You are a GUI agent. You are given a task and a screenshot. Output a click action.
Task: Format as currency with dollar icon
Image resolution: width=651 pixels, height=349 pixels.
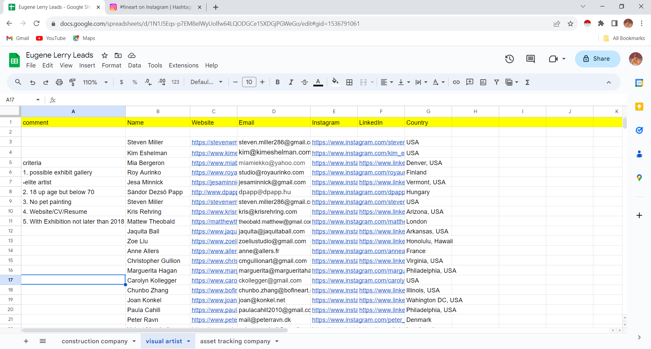121,82
